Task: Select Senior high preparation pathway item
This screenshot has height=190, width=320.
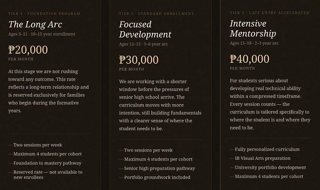Action: coord(159,168)
